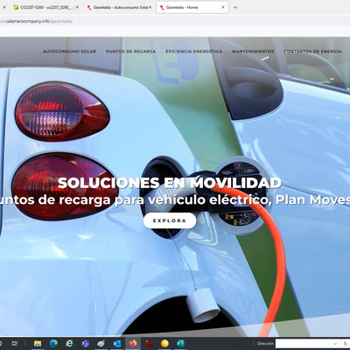Open the Eficiencia Energética menu item
350x350 pixels.
tap(194, 52)
